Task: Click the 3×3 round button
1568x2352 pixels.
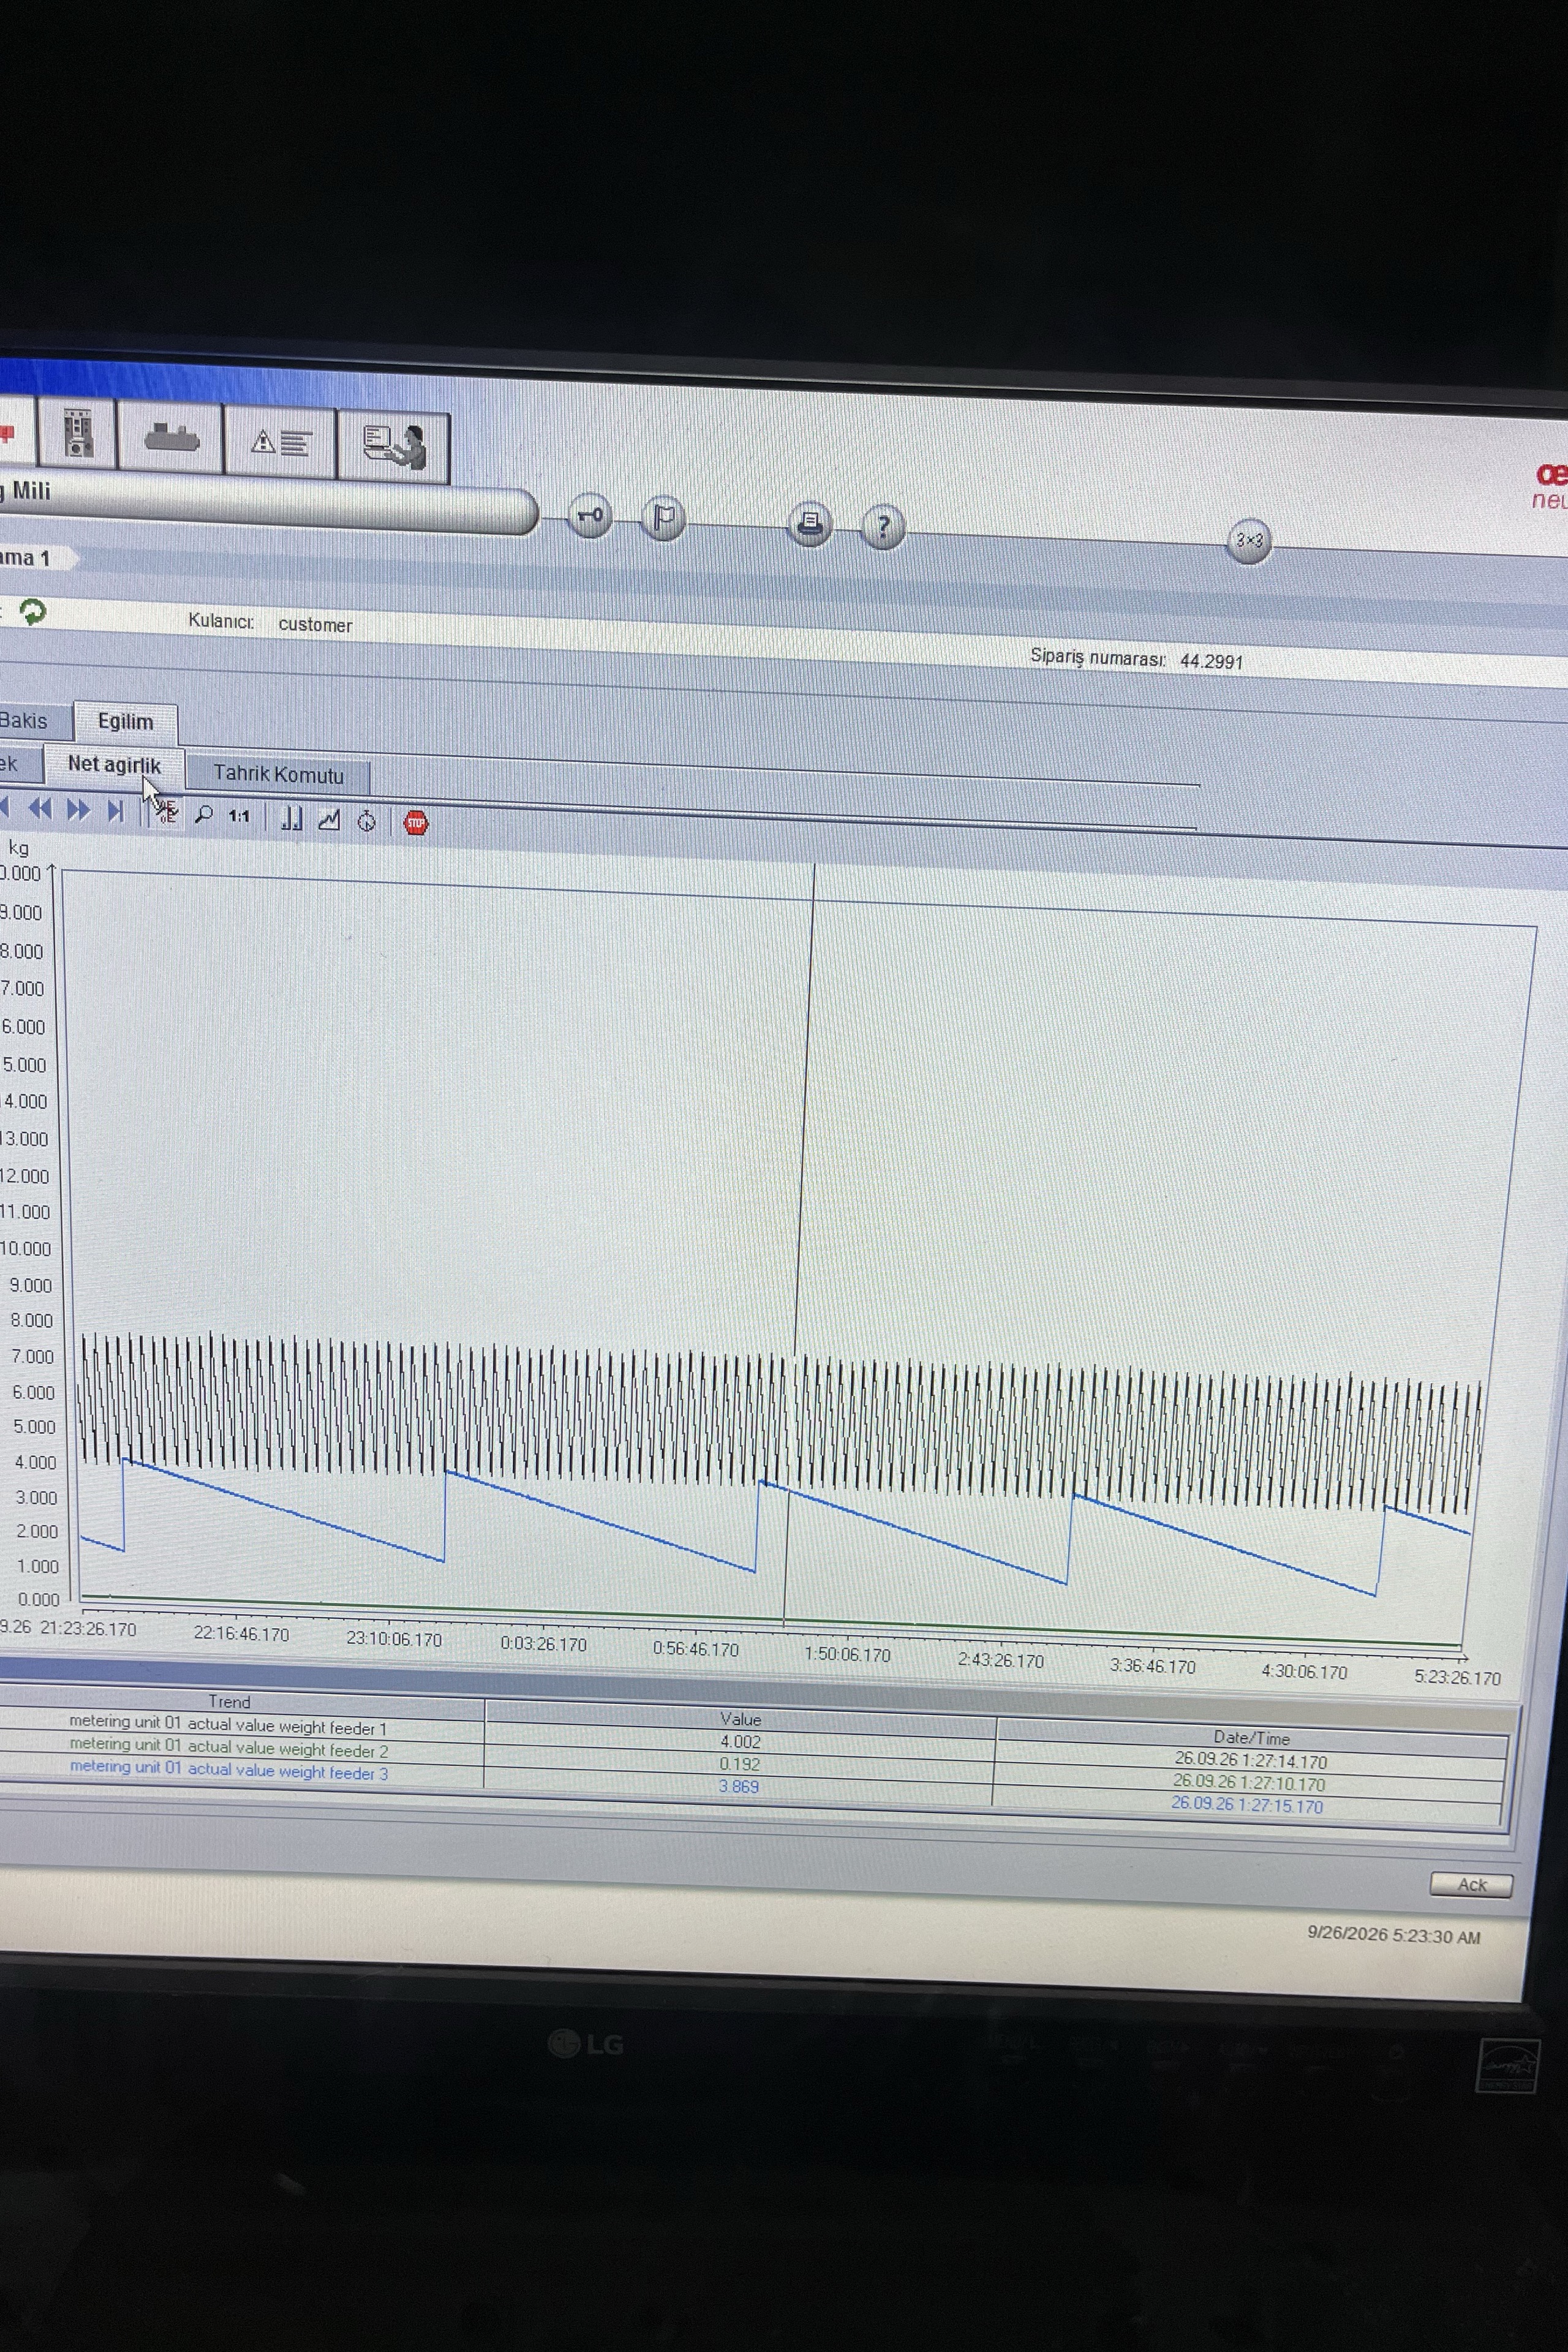Action: point(1249,541)
